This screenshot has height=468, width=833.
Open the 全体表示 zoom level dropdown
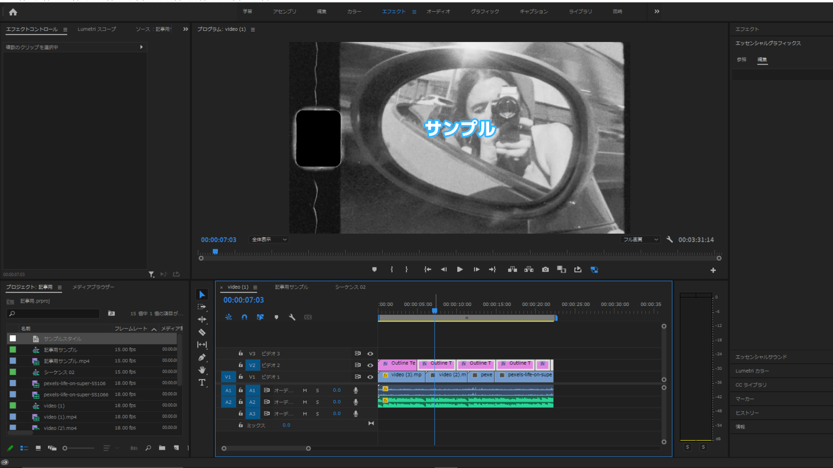(269, 240)
